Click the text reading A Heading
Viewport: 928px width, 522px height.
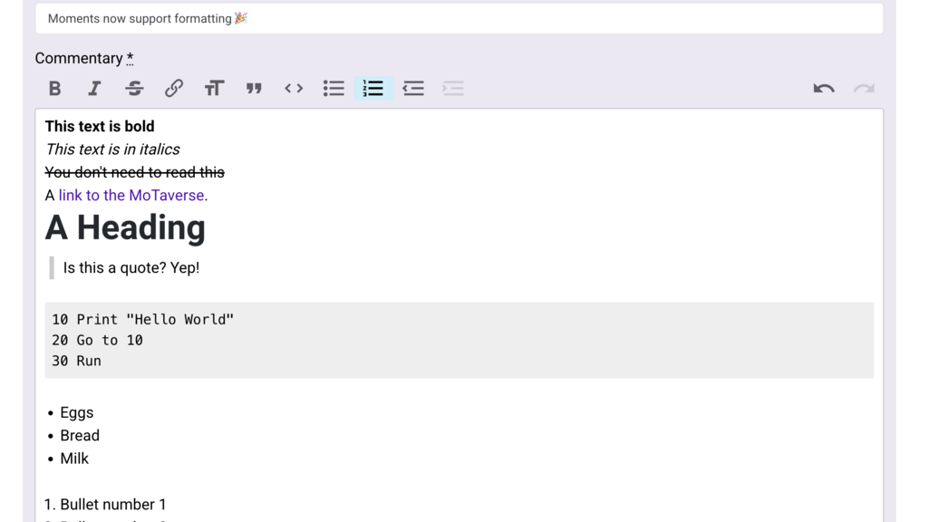124,227
